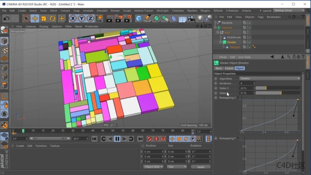This screenshot has width=311, height=175.
Task: Select the Rotate tool
Action: 53,18
